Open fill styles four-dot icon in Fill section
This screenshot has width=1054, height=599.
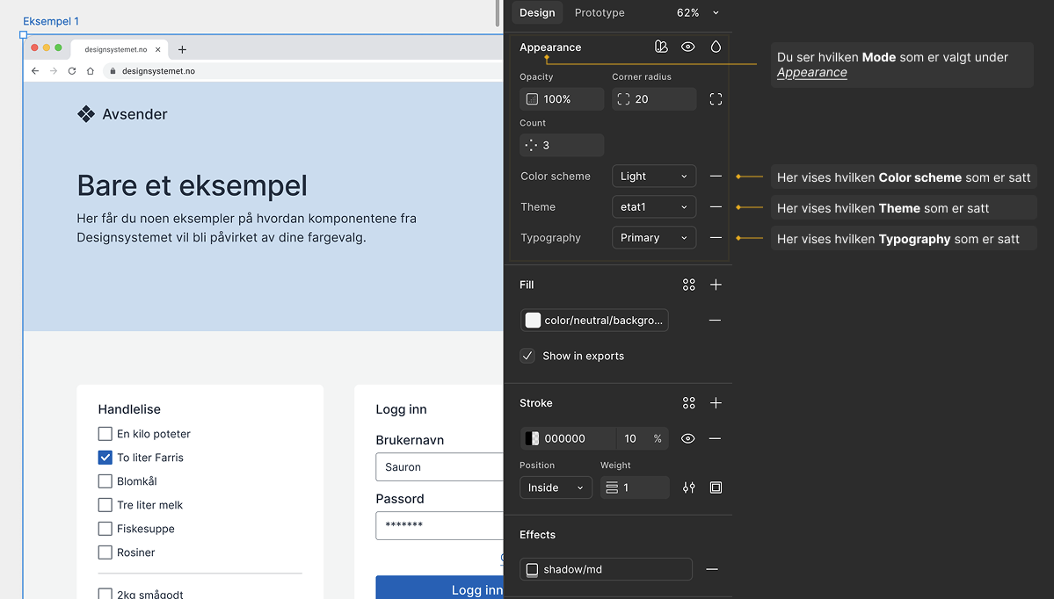[688, 285]
